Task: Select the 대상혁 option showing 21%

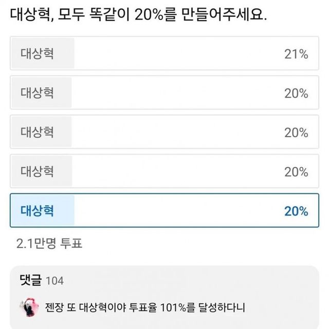Action: point(164,53)
